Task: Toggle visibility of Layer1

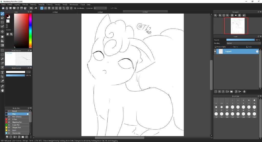Action: (x=215, y=51)
